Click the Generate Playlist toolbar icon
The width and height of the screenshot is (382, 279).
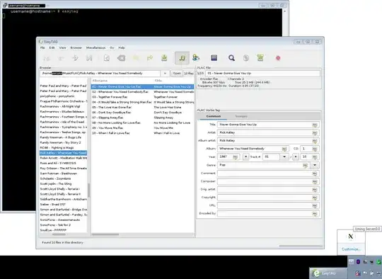point(260,58)
